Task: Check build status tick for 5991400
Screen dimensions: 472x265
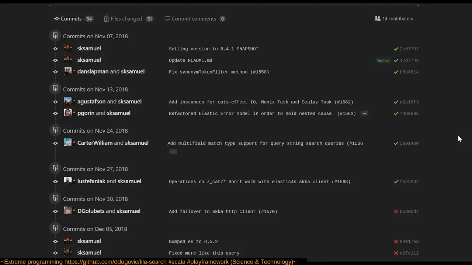Action: 396,144
